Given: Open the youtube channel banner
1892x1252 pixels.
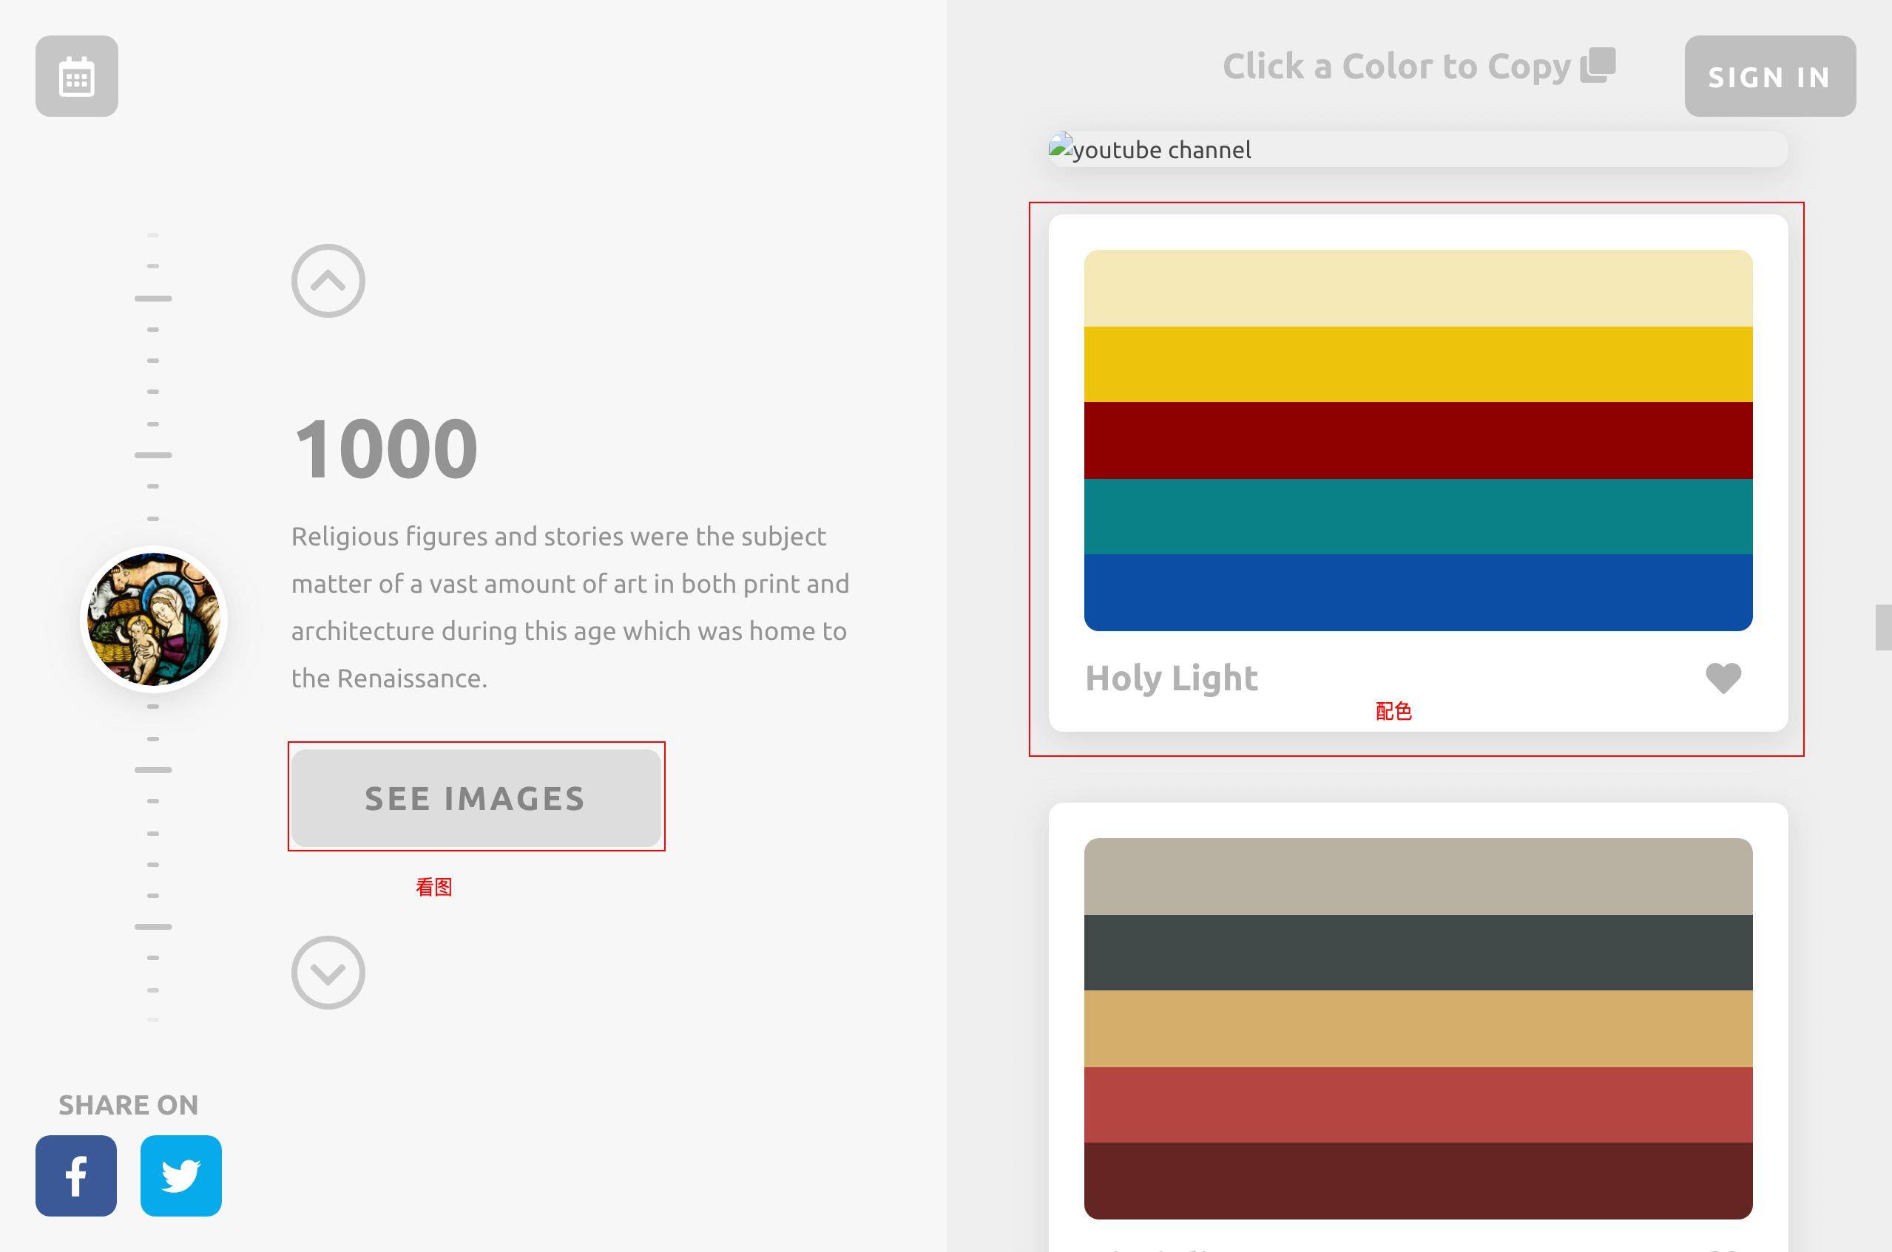Looking at the screenshot, I should tap(1417, 150).
